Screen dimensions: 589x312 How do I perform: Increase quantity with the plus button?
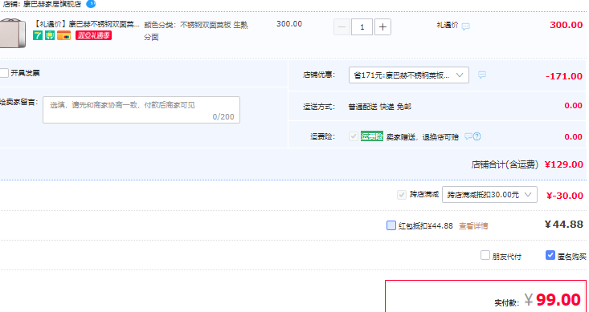click(x=382, y=27)
